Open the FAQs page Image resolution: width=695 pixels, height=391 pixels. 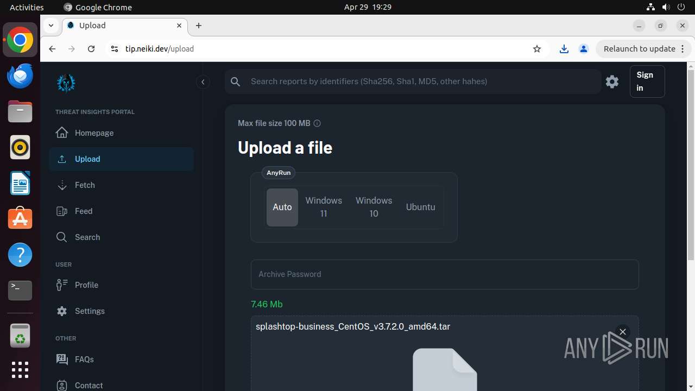pos(122,359)
